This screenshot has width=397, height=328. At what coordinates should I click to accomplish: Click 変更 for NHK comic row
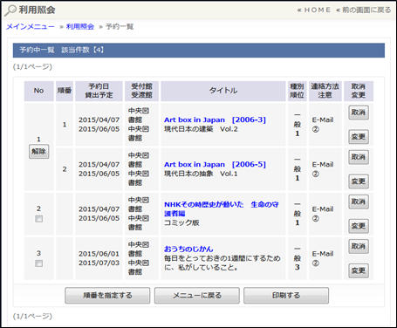click(359, 226)
